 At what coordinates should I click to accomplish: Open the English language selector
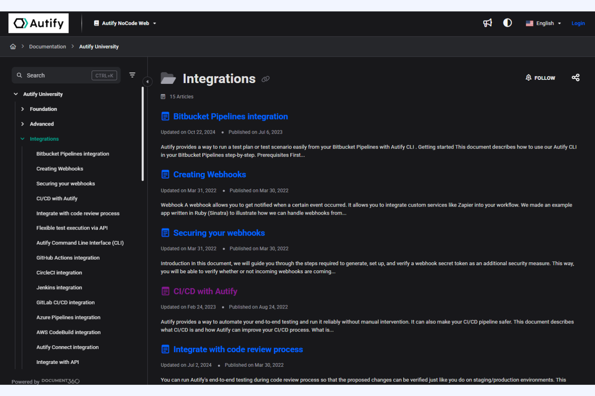543,23
